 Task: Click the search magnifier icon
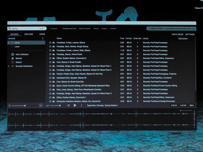tap(10, 28)
